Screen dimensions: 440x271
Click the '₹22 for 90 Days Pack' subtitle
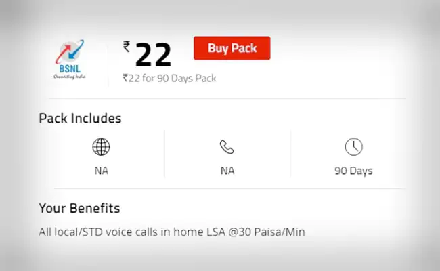point(169,78)
